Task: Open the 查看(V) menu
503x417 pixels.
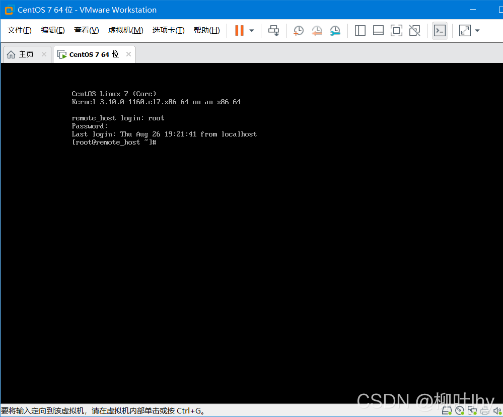Action: tap(86, 30)
